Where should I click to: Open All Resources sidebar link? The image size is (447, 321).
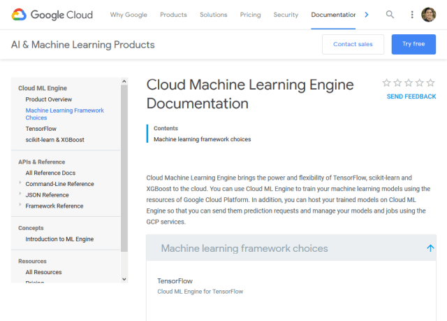(43, 272)
